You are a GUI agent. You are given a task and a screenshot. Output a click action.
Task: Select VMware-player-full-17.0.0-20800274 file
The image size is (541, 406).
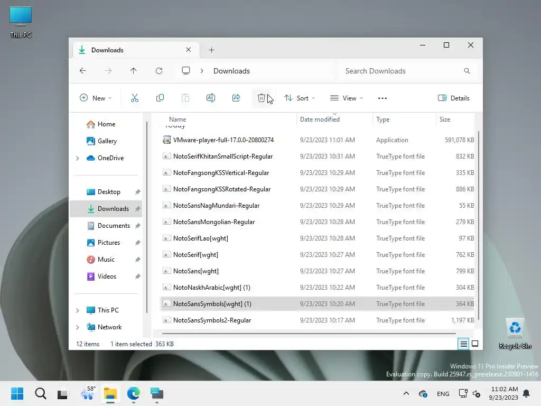(x=318, y=140)
